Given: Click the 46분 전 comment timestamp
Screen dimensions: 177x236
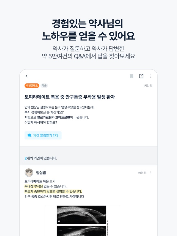Looking at the screenshot, I should coord(142,173).
